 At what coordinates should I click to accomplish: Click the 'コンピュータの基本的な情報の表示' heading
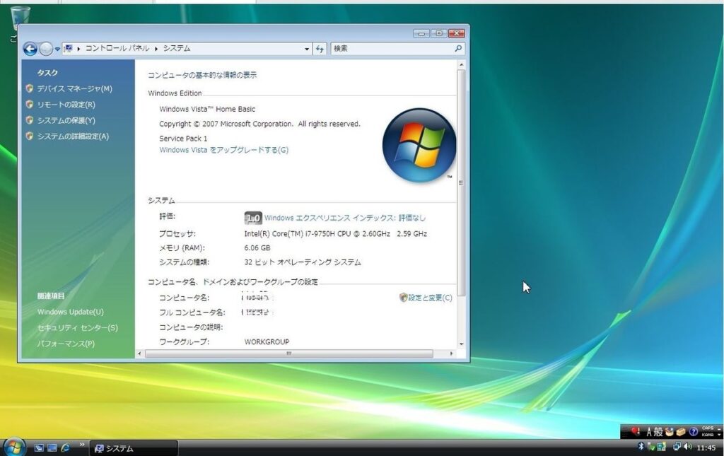(x=202, y=75)
